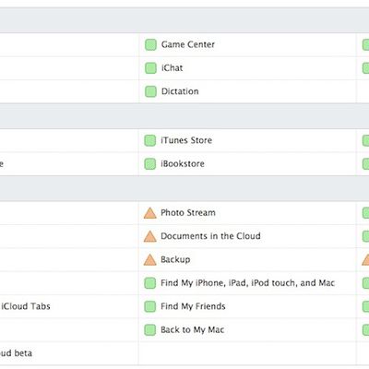Click the orange warning triangle beside Photo Stream
Screen dimensions: 369x369
[150, 213]
